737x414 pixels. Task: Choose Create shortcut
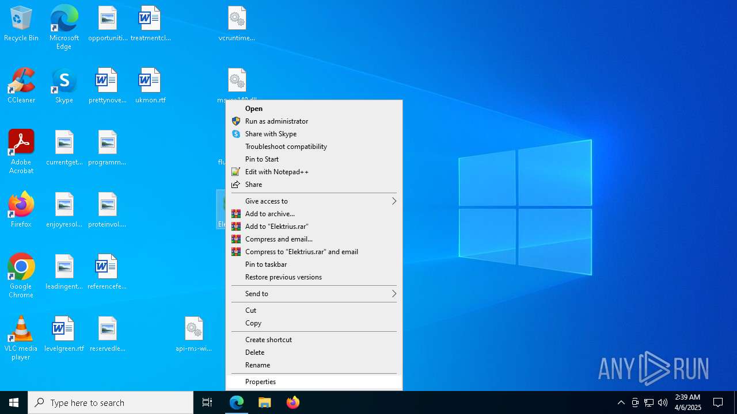(314, 340)
